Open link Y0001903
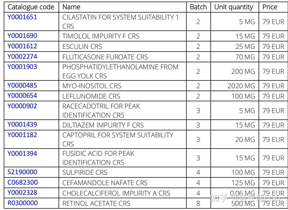Image resolution: width=288 pixels, height=210 pixels. pos(22,67)
